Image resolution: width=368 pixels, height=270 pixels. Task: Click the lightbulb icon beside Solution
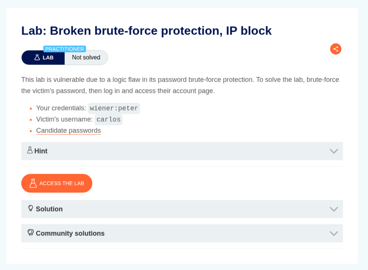[30, 208]
